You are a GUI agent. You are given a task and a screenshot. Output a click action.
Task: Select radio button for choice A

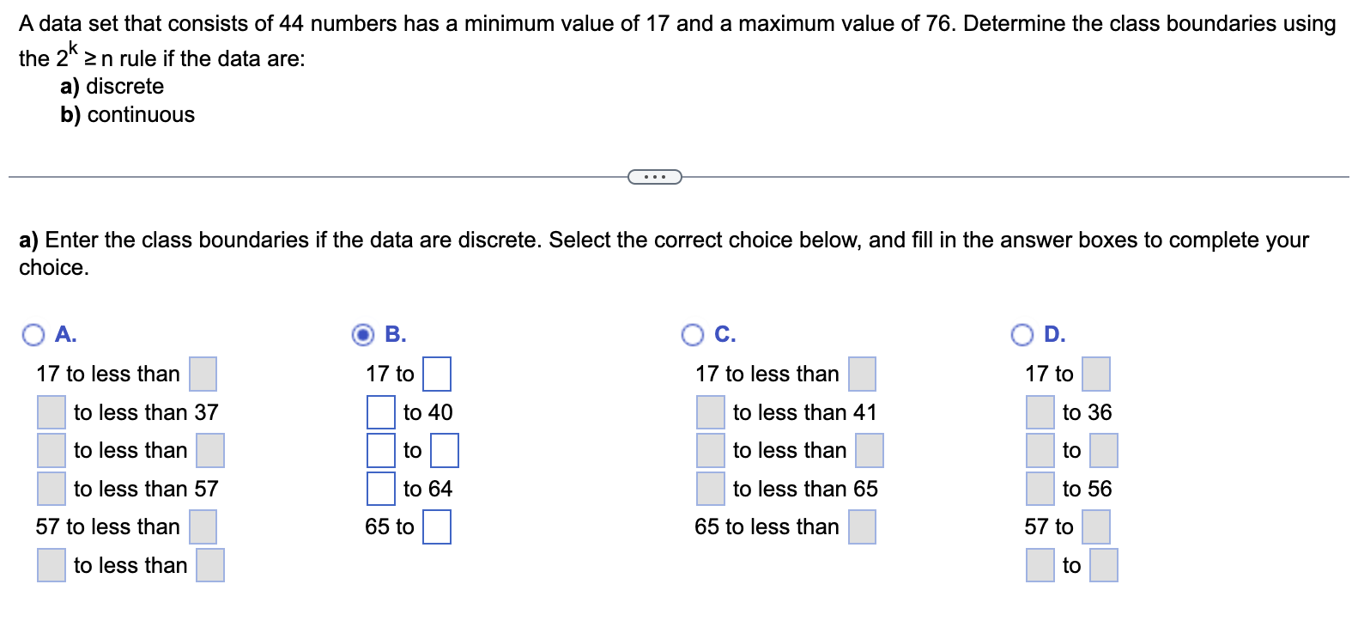pyautogui.click(x=33, y=334)
